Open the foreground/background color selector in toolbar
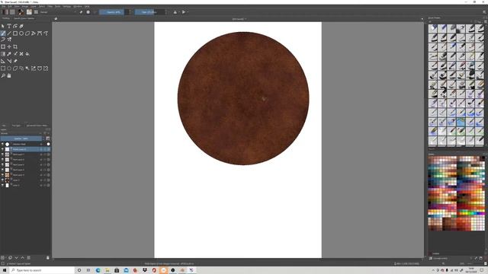 [21, 12]
